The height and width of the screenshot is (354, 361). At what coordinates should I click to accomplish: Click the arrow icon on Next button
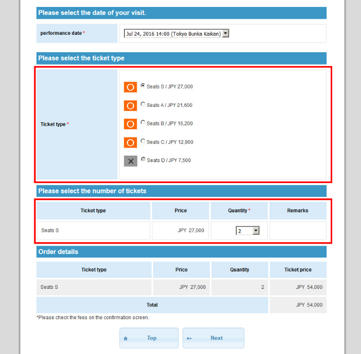click(189, 339)
